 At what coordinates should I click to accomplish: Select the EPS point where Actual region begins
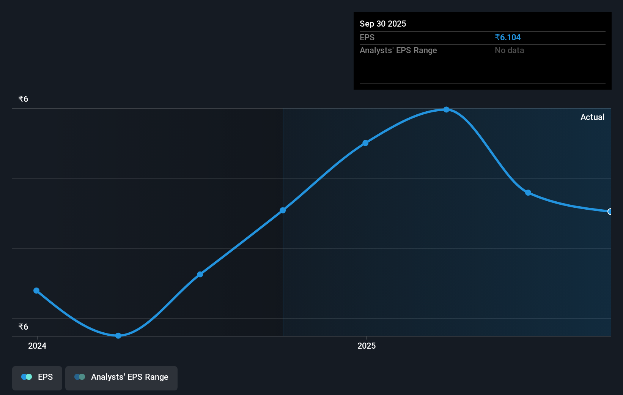coord(283,210)
